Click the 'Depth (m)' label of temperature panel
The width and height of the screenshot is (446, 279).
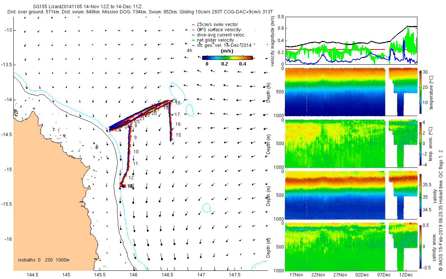(269, 92)
